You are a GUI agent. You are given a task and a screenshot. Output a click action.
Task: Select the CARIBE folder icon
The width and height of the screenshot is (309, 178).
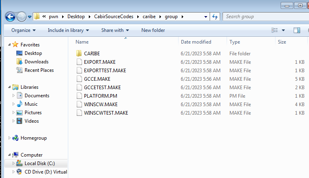click(x=79, y=54)
